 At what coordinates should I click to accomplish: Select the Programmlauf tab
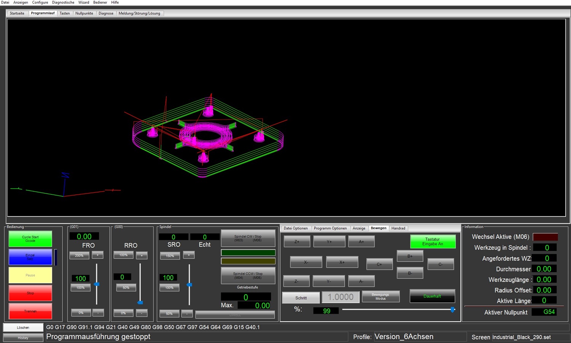click(43, 13)
